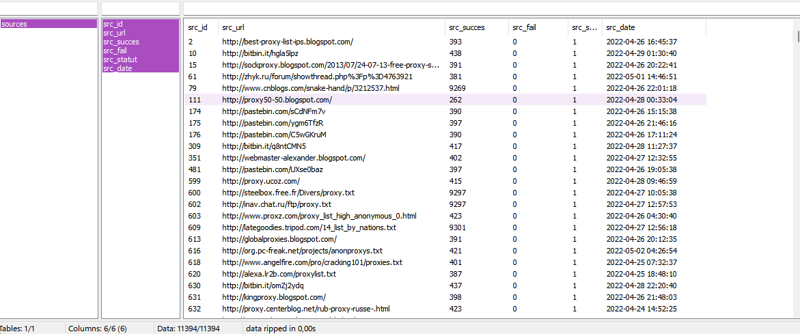The width and height of the screenshot is (800, 334).
Task: Click src_succes value 9301
Action: [458, 227]
